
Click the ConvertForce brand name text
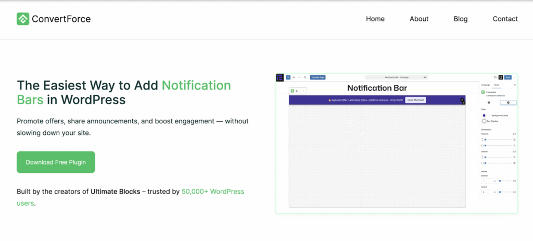point(61,19)
